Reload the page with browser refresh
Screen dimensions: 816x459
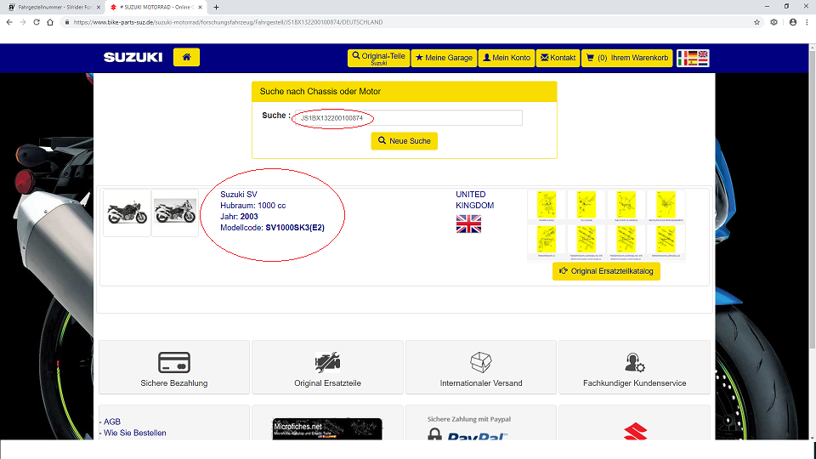[x=37, y=22]
